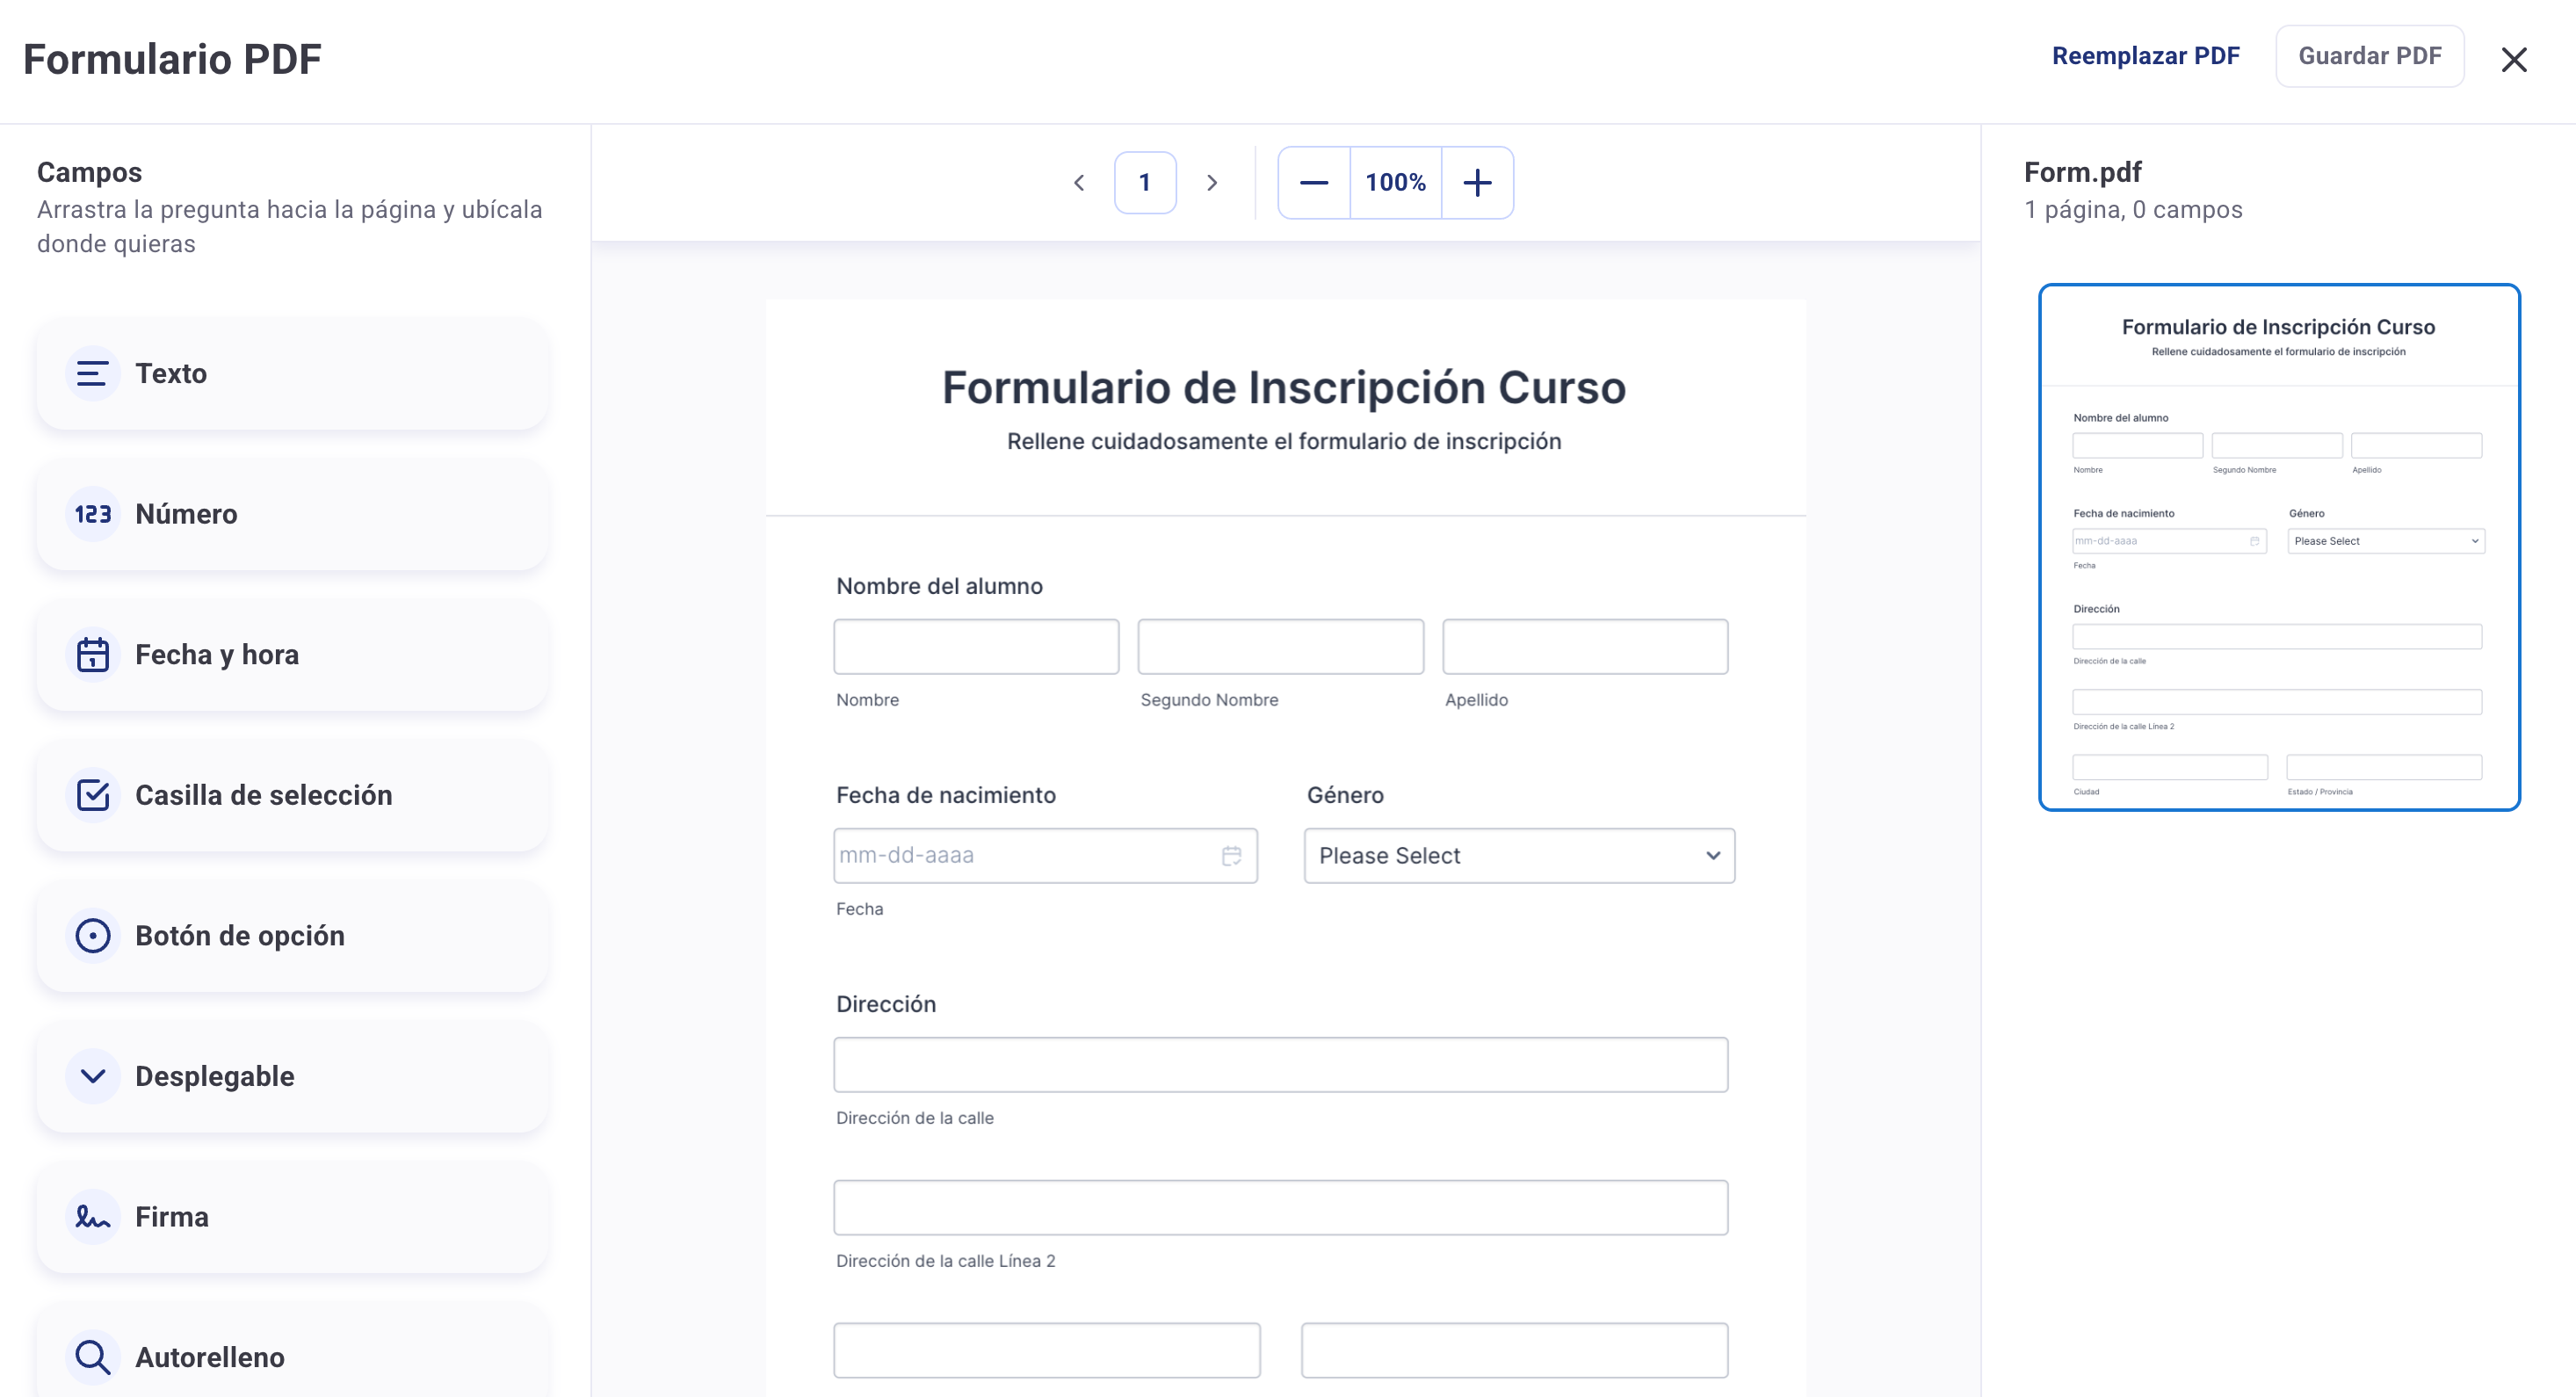Click the Autorelleno magnifier icon
The image size is (2576, 1397).
tap(93, 1357)
